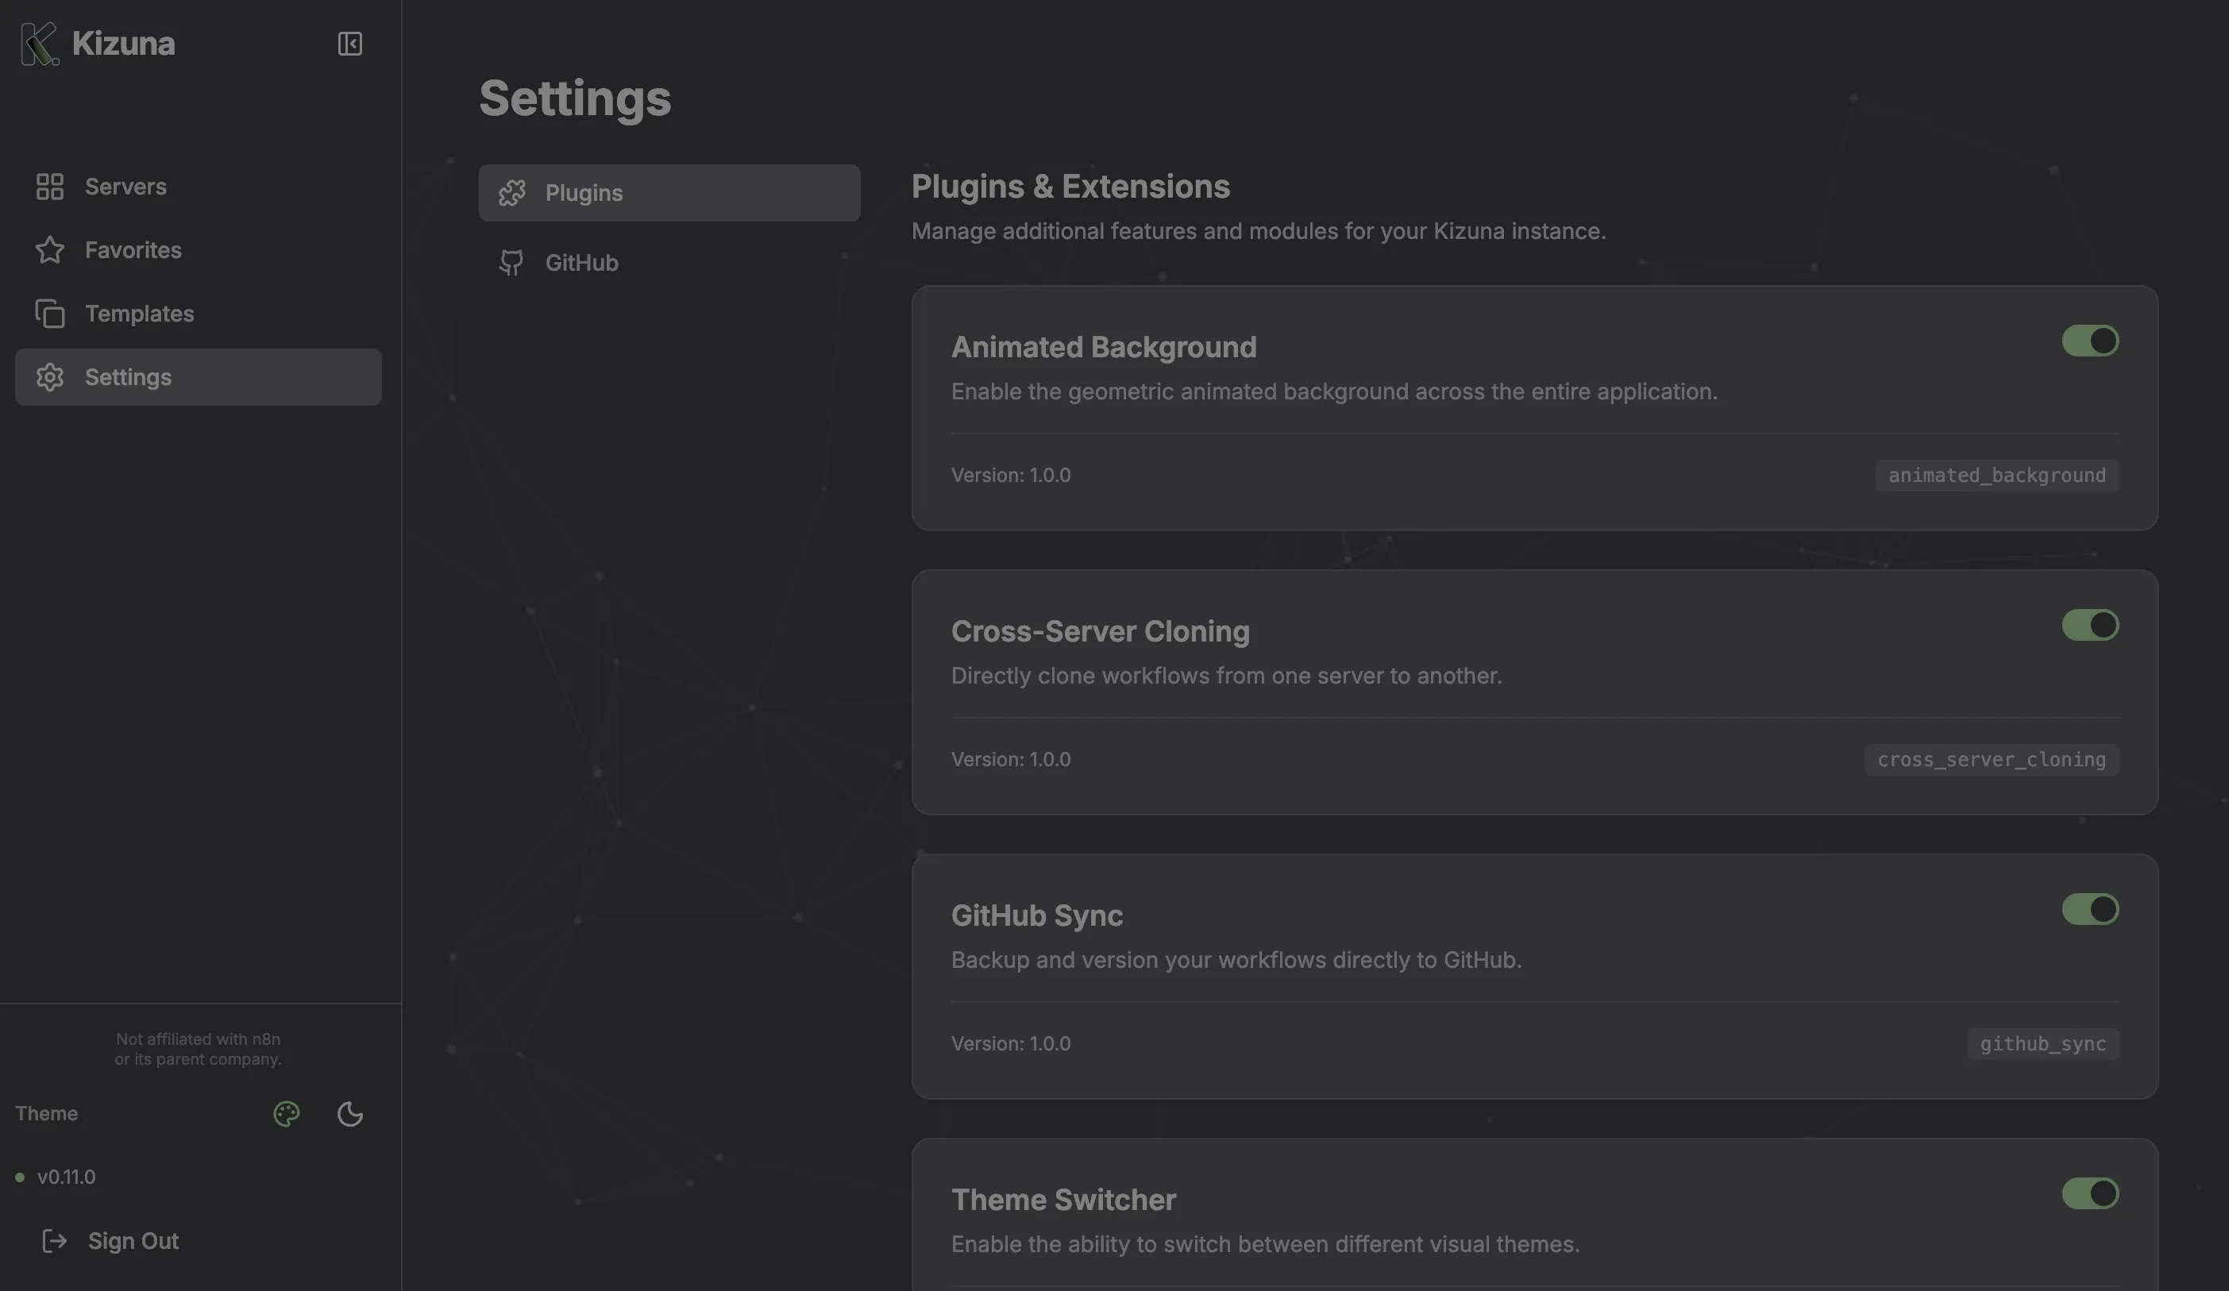The height and width of the screenshot is (1291, 2229).
Task: Click the Settings gear icon
Action: 50,376
